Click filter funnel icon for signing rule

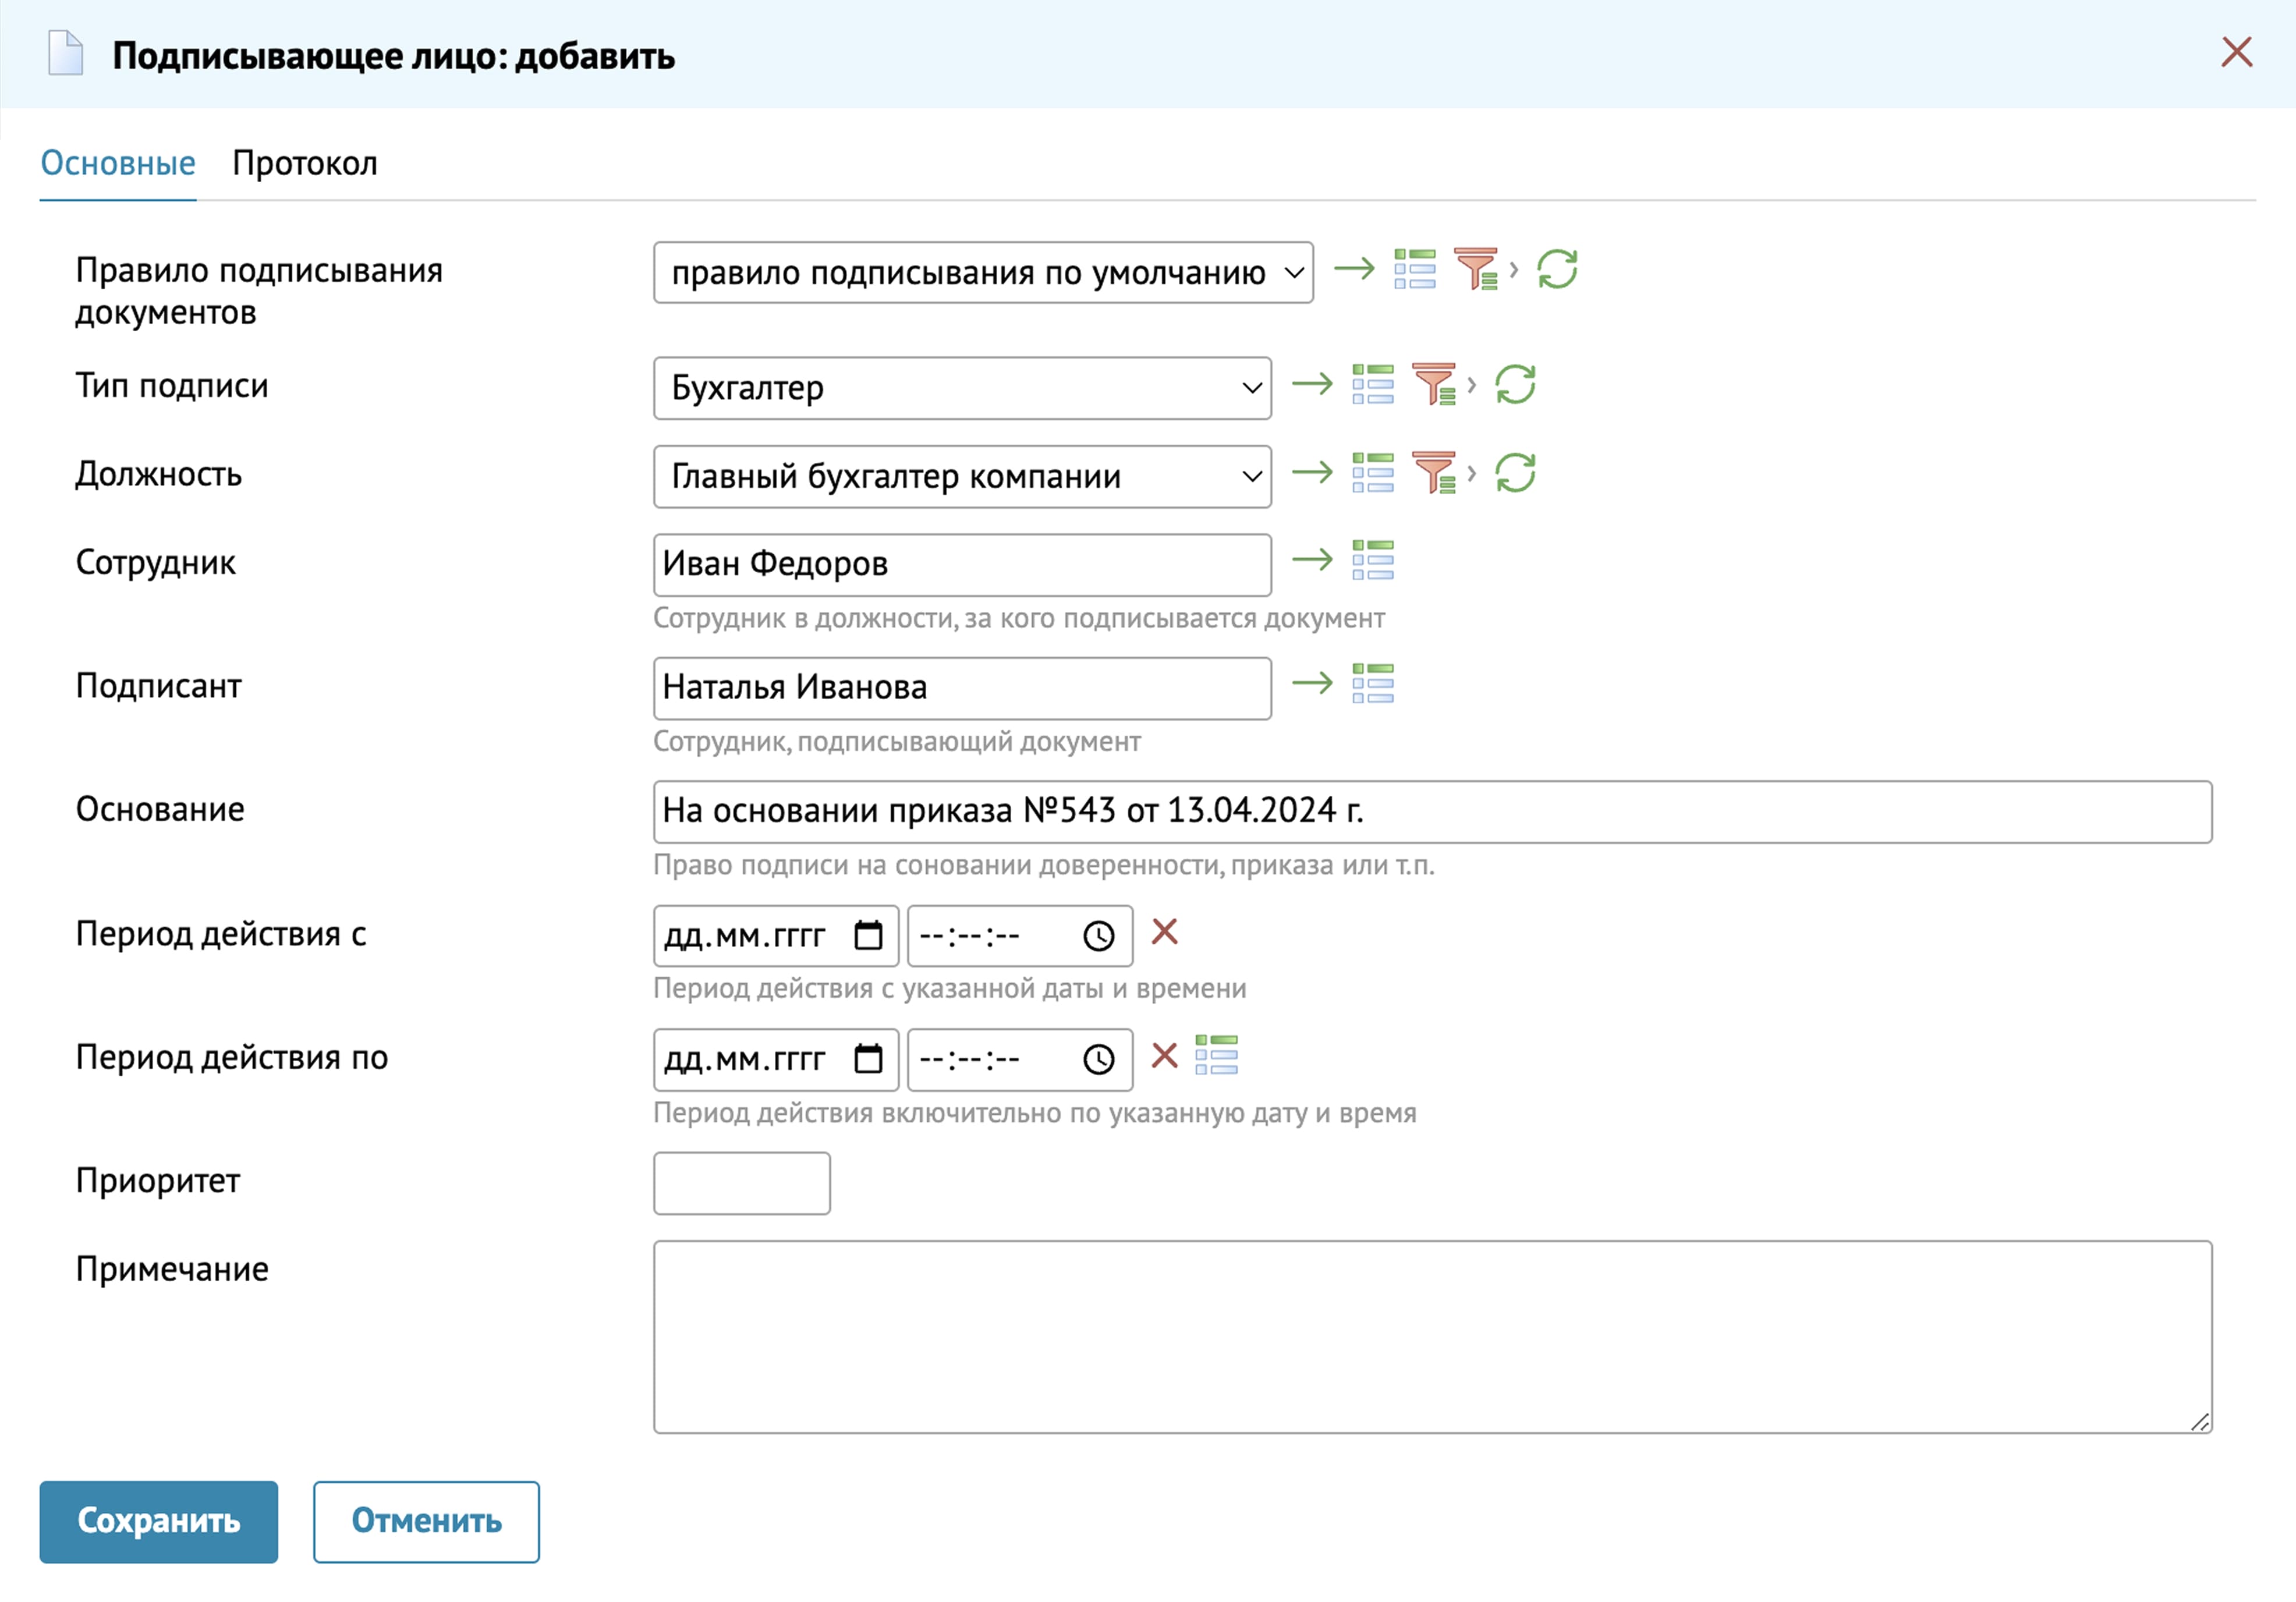[1476, 269]
